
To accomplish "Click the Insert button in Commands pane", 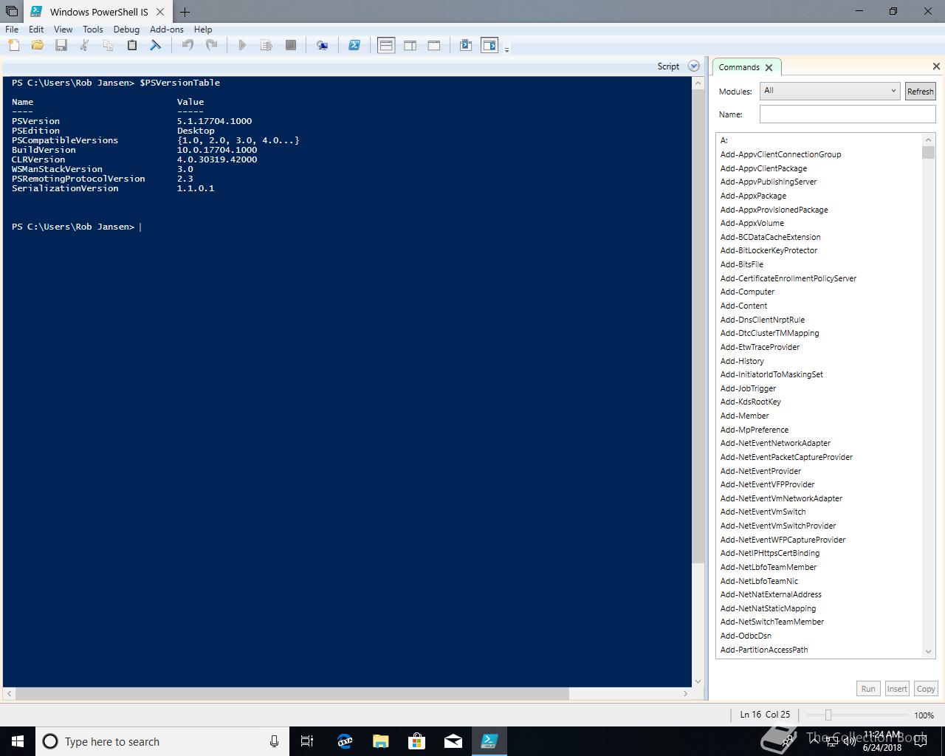I will coord(897,689).
